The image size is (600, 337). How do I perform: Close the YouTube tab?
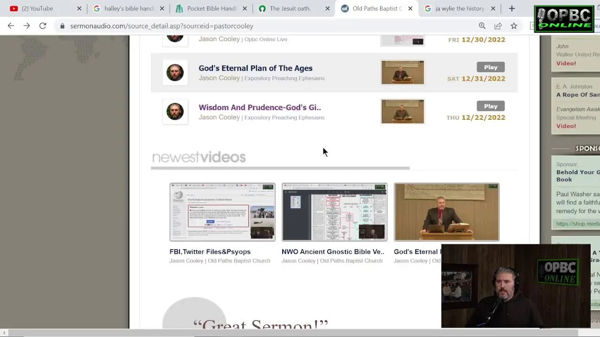79,8
